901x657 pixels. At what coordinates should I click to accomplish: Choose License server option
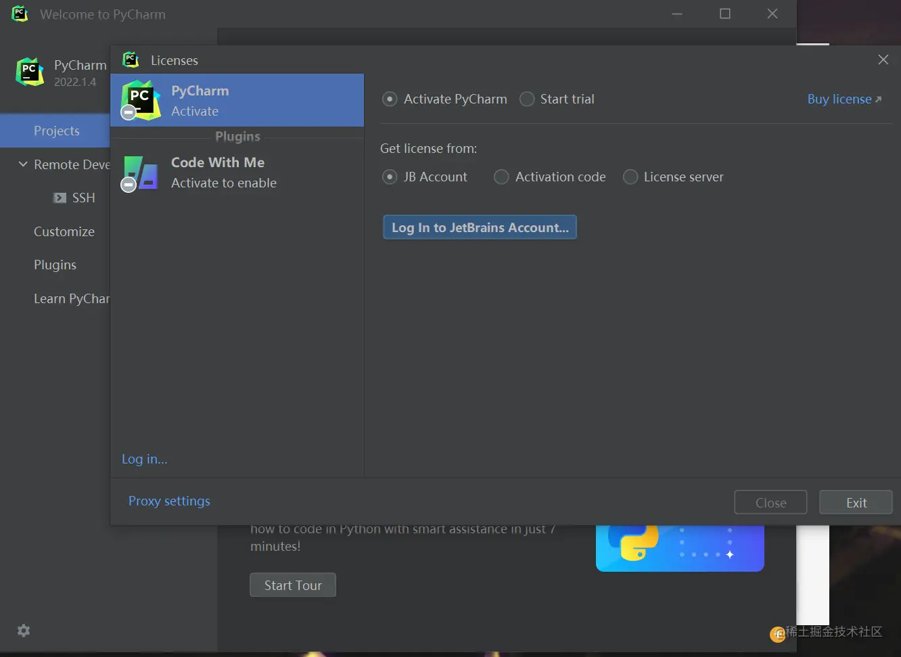(630, 177)
